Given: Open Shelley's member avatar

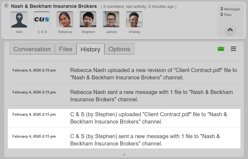Looking at the screenshot, I should pyautogui.click(x=134, y=20).
